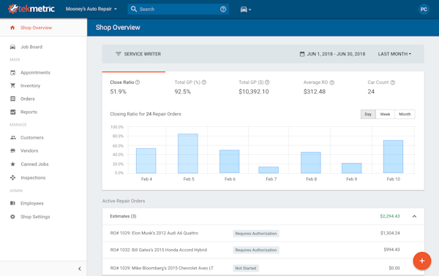Click the Shop Overview home icon
The width and height of the screenshot is (439, 276).
pos(12,28)
